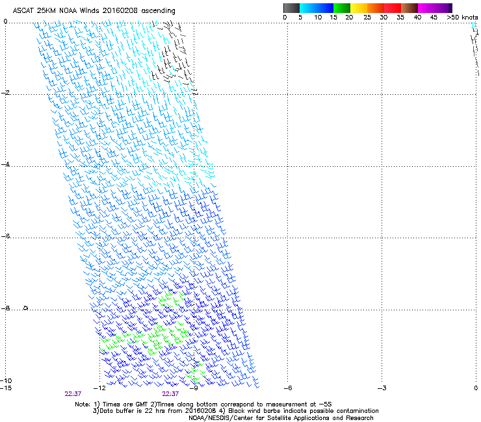Click the gray 0-5 knots color bar segment
481x422 pixels.
pos(291,8)
